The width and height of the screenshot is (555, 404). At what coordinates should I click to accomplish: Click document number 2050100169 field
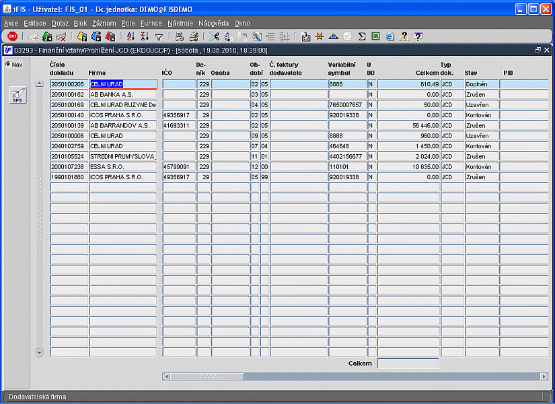coord(69,105)
